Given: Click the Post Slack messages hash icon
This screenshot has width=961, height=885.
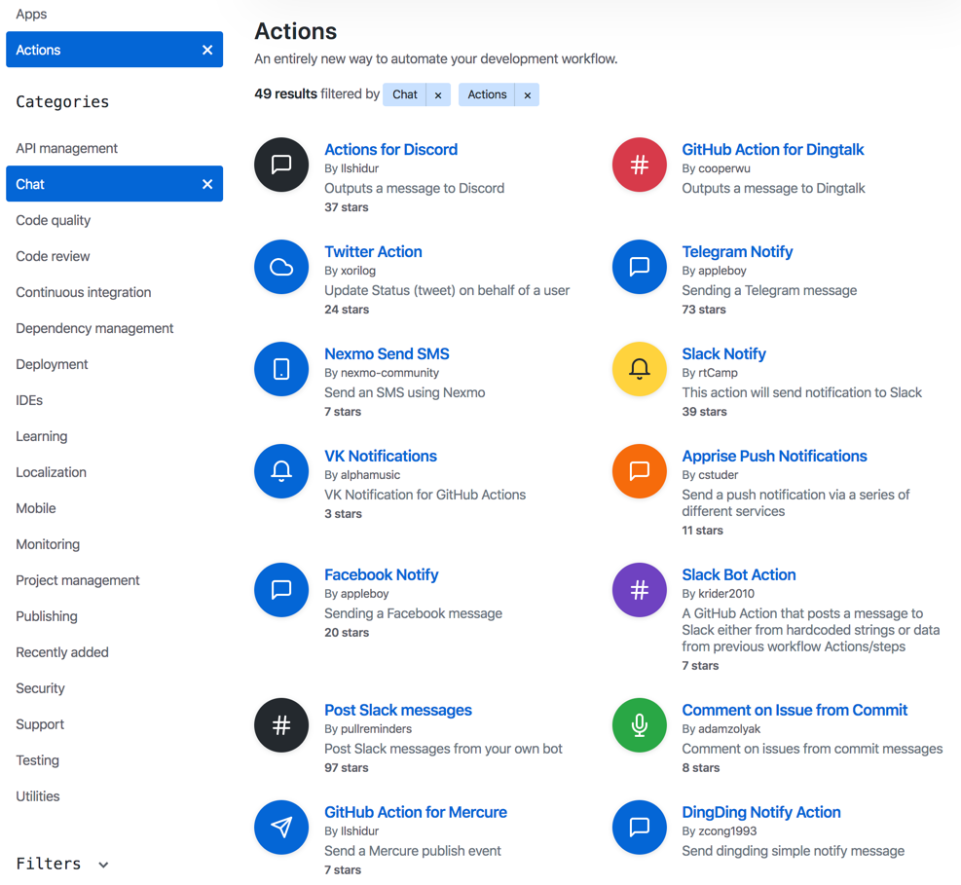Looking at the screenshot, I should pos(280,725).
